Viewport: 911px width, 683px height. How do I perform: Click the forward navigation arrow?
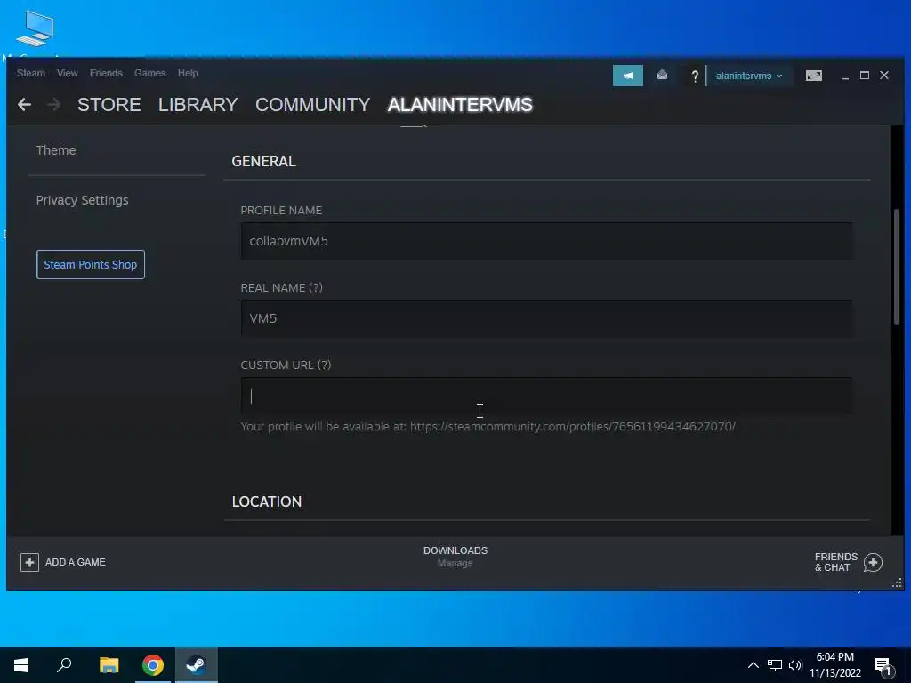click(53, 105)
